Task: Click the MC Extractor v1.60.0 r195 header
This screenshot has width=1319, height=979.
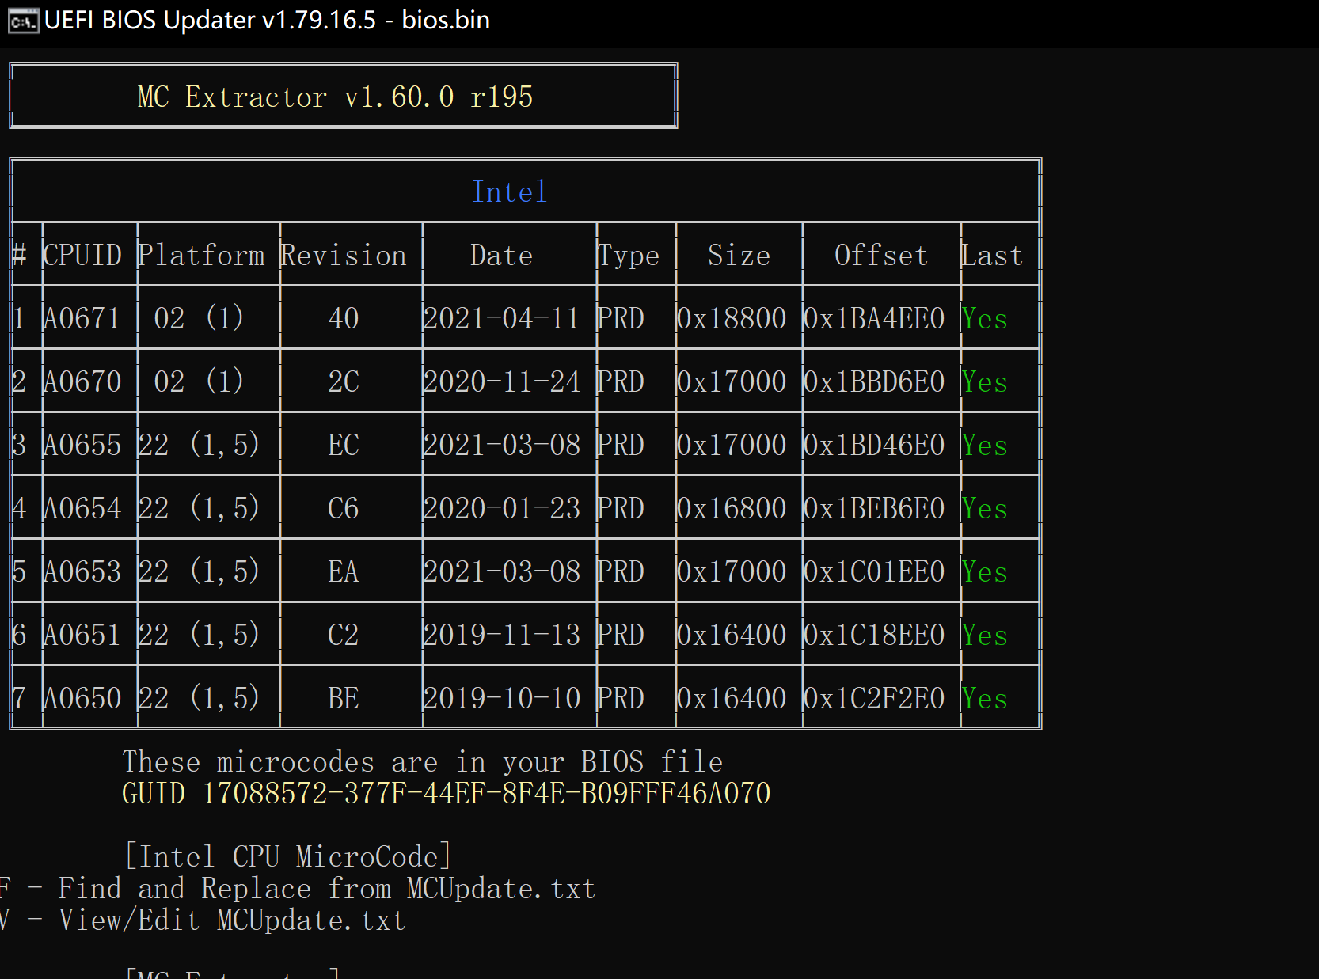Action: click(x=336, y=97)
